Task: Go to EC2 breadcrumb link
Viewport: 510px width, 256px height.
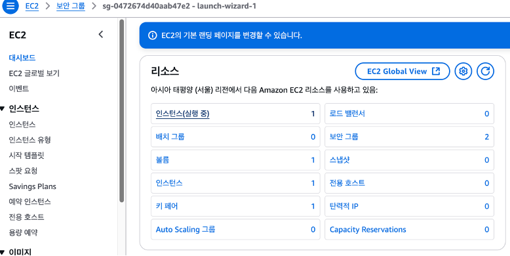Action: click(x=32, y=6)
